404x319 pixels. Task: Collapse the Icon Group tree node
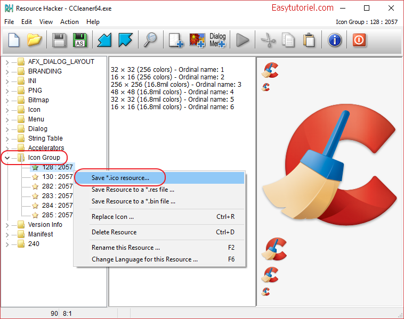(7, 158)
